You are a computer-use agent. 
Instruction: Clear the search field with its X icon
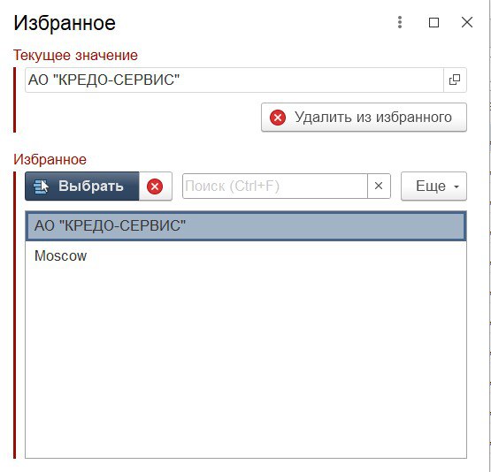(x=379, y=187)
